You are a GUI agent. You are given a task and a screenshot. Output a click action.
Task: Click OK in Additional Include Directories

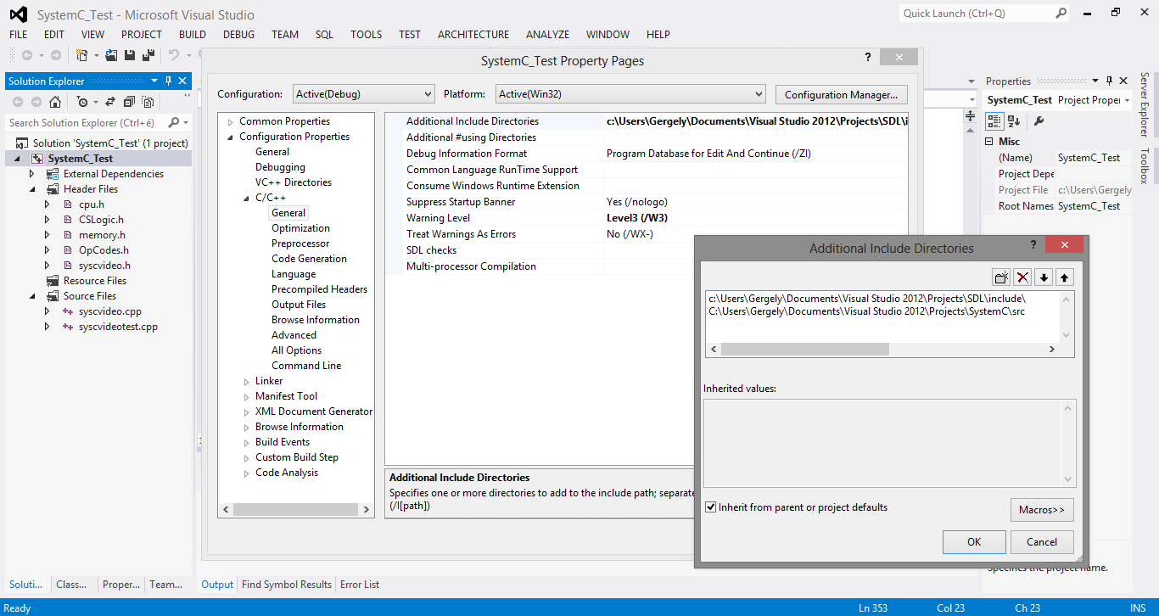[x=974, y=542]
